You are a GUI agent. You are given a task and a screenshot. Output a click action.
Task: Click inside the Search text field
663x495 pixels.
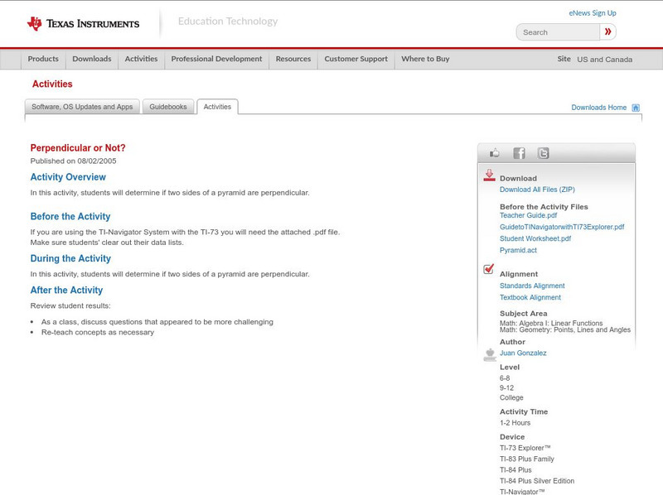(558, 32)
